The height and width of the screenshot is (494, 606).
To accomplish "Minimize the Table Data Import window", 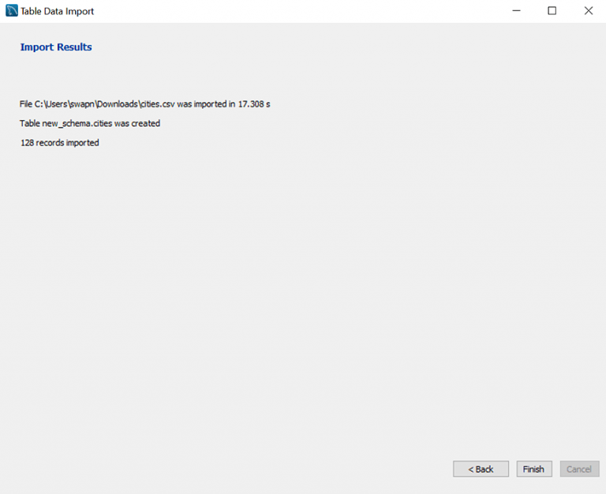I will tap(515, 11).
